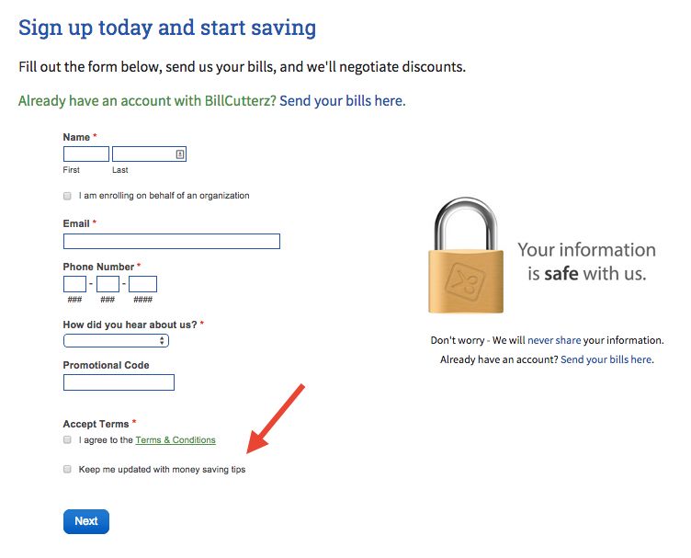Open the How did you hear about us dropdown
The width and height of the screenshot is (691, 558).
116,340
